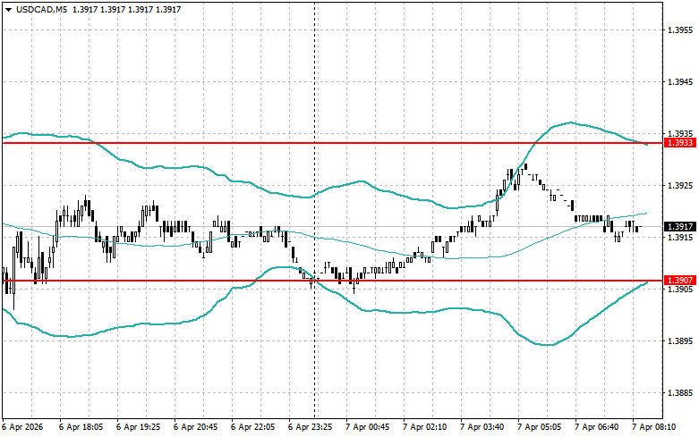The image size is (699, 437).
Task: Select the red 1.3907 price level label
Action: [680, 281]
